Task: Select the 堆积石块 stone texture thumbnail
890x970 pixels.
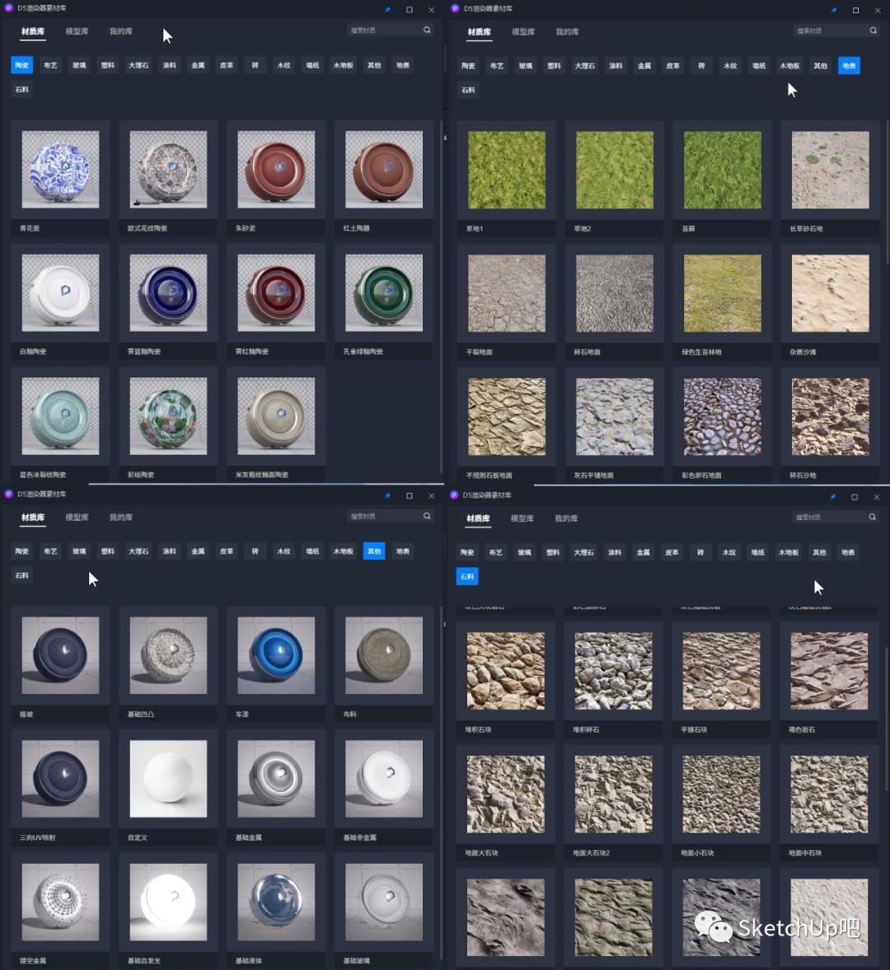Action: pos(505,671)
